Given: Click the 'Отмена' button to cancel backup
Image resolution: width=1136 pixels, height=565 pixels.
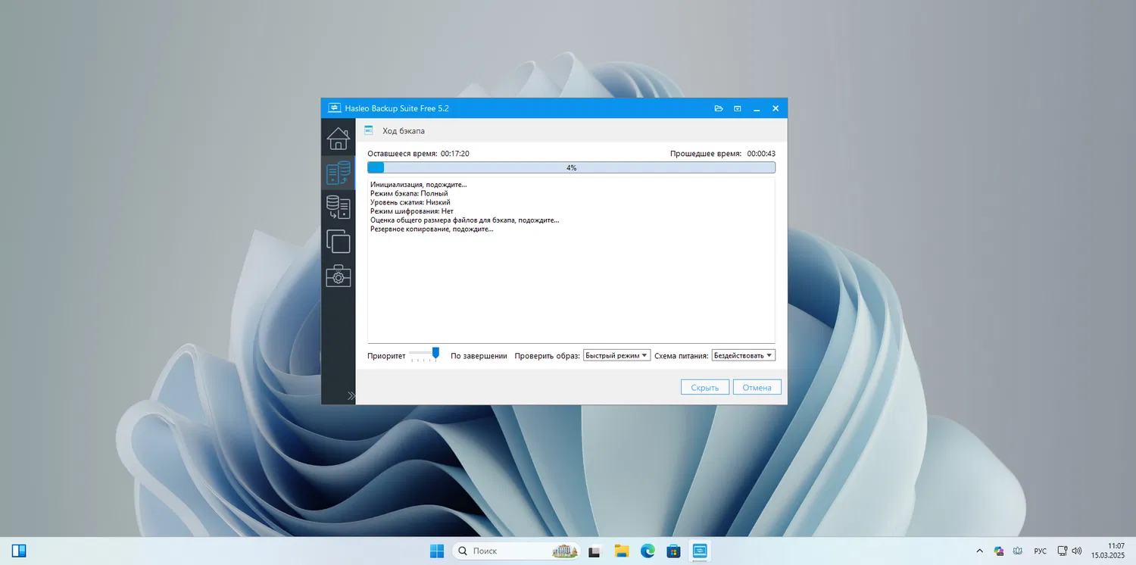Looking at the screenshot, I should 757,387.
